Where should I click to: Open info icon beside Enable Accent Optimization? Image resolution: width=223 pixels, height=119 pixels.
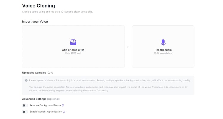pos(64,112)
